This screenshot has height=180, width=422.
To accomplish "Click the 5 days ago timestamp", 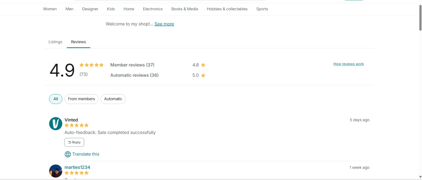I will [x=359, y=120].
